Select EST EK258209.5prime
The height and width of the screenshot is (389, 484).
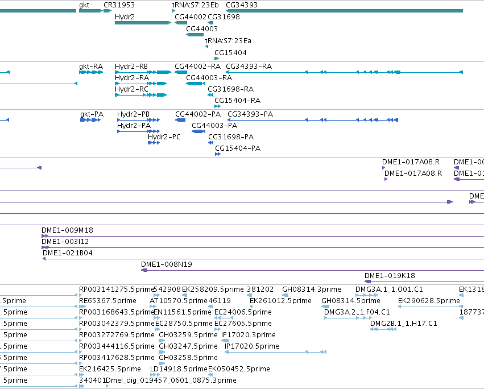point(213,289)
